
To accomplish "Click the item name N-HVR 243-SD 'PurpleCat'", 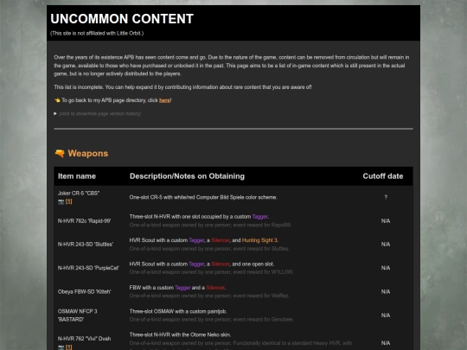I will pyautogui.click(x=88, y=268).
